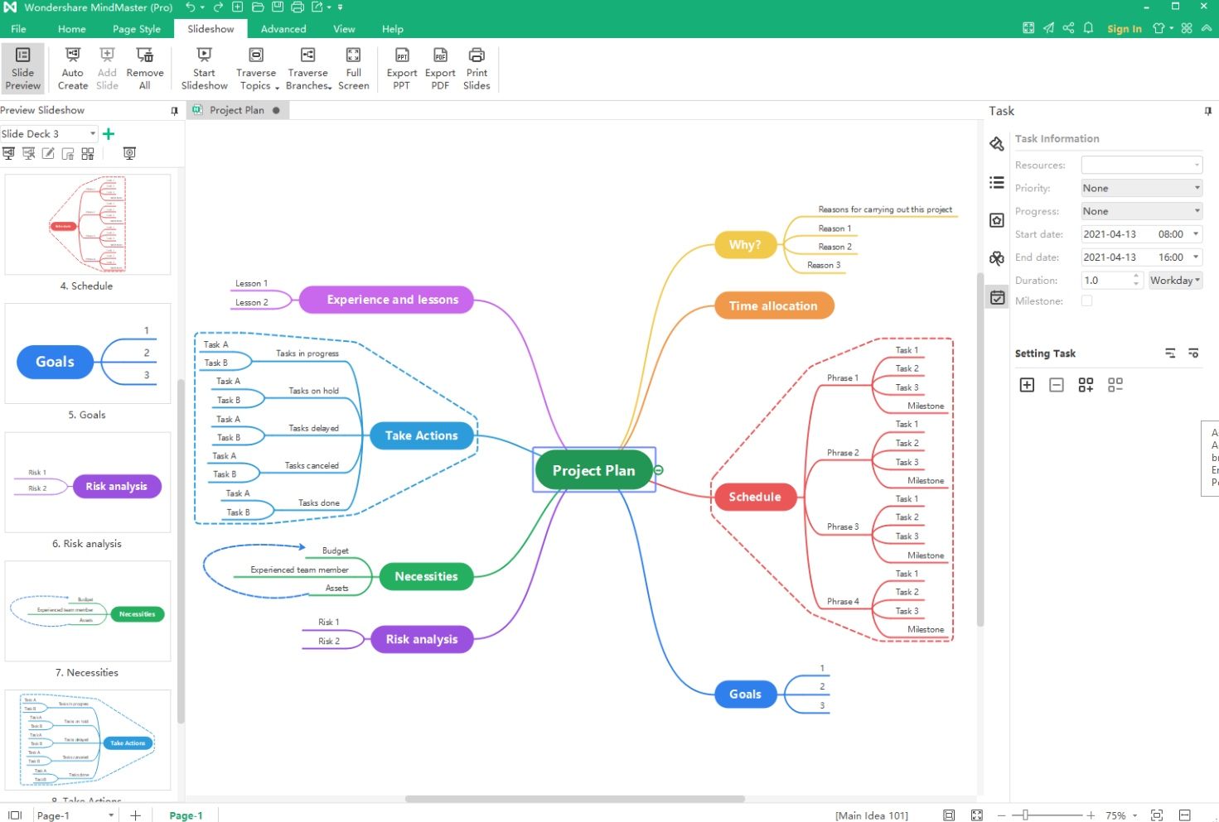Click the Sign In link
1219x822 pixels.
[1124, 28]
